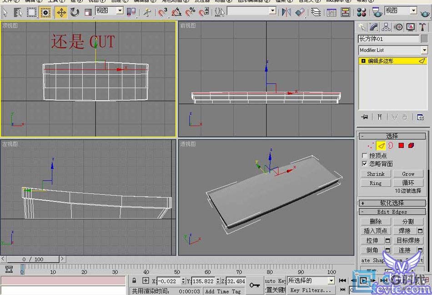Click the object color swatch beside 长方体01

(425, 39)
